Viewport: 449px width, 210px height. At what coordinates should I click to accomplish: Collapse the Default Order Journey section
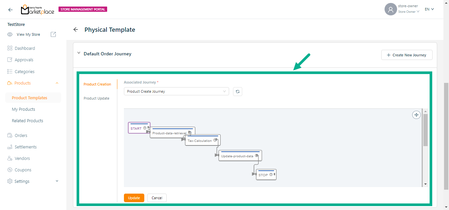79,53
